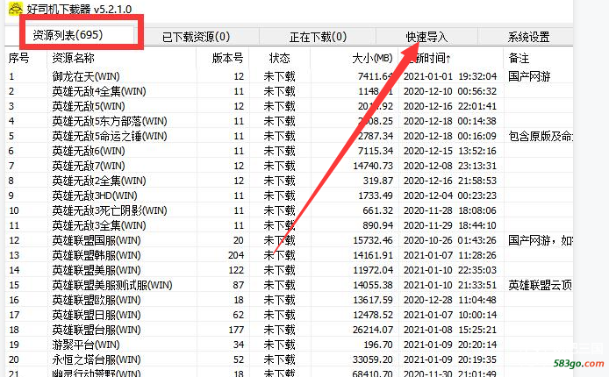Image resolution: width=609 pixels, height=377 pixels.
Task: Sort by the 大小(MB) column header
Action: (372, 58)
